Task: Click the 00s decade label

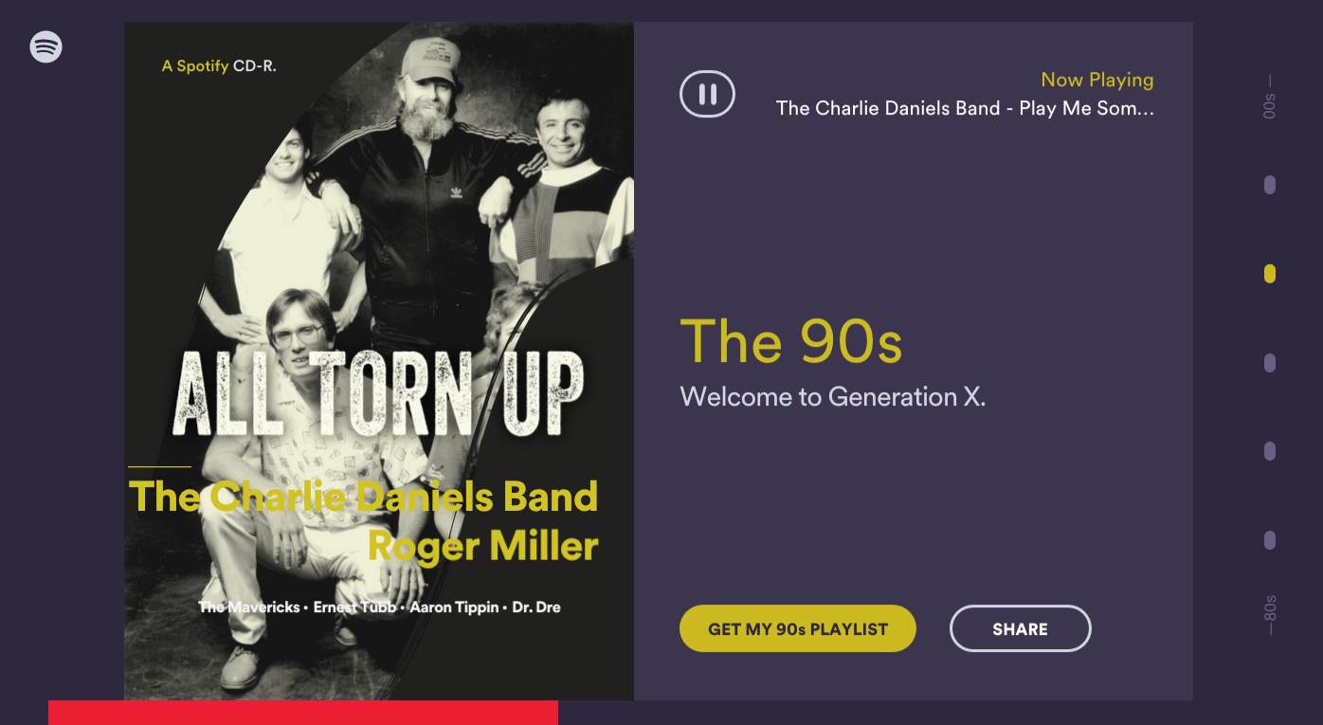Action: pyautogui.click(x=1270, y=105)
